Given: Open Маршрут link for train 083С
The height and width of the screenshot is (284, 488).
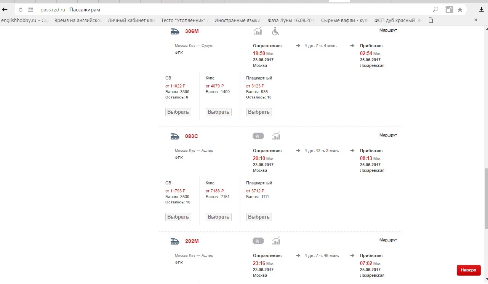Looking at the screenshot, I should pyautogui.click(x=388, y=135).
